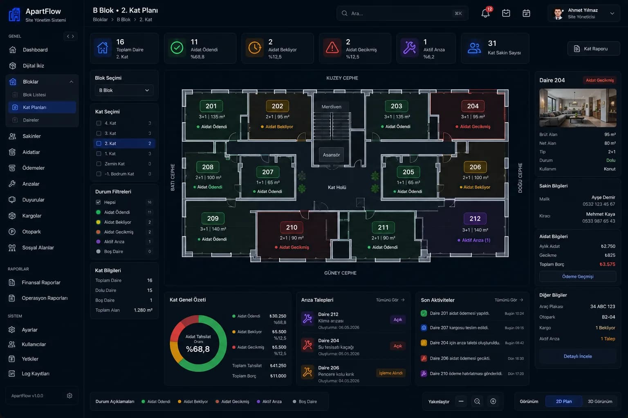This screenshot has width=628, height=418.
Task: Click the zoom in plus icon
Action: click(493, 402)
